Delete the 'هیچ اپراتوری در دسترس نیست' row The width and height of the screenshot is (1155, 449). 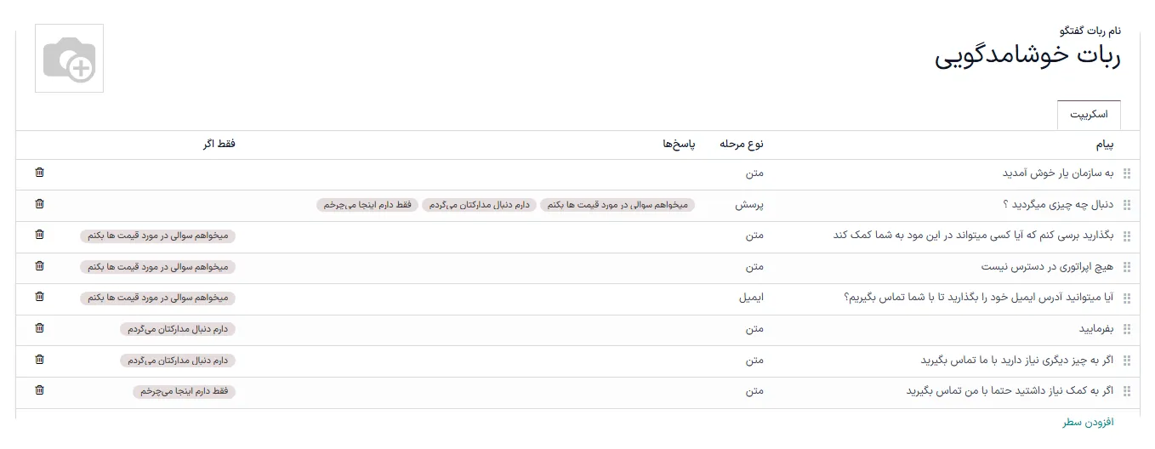pyautogui.click(x=39, y=266)
